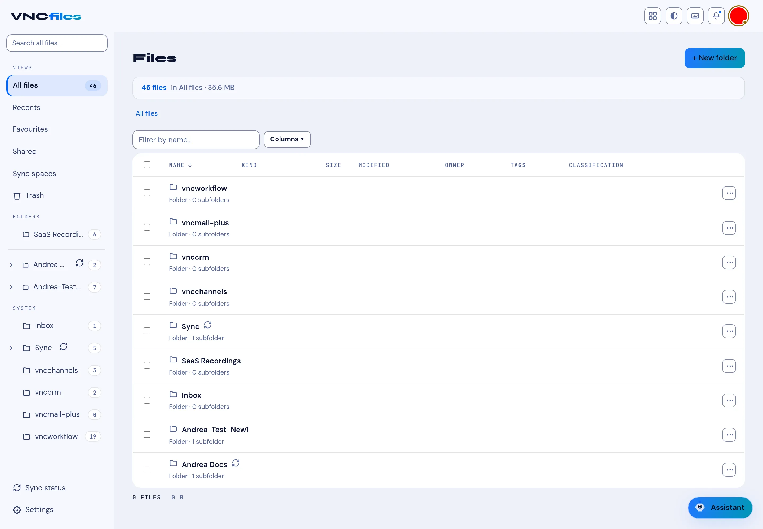The width and height of the screenshot is (763, 529).
Task: Check the vnccrm row checkbox
Action: [147, 262]
